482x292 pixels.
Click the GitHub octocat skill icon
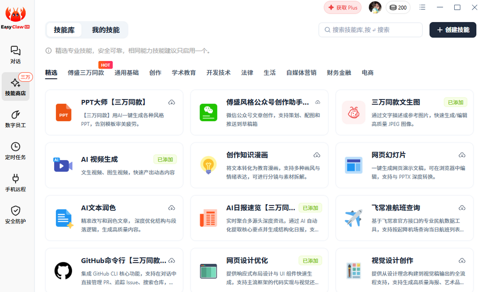point(63,271)
